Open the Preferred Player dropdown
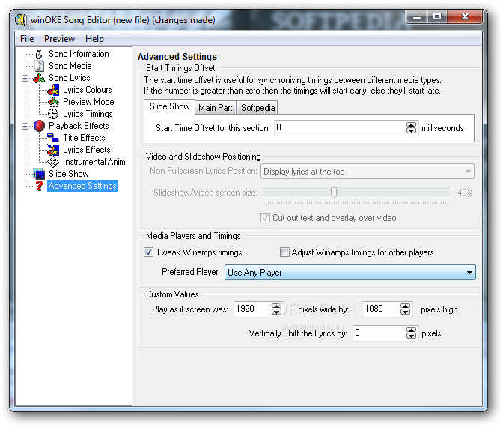Viewport: 503px width, 427px height. tap(350, 273)
